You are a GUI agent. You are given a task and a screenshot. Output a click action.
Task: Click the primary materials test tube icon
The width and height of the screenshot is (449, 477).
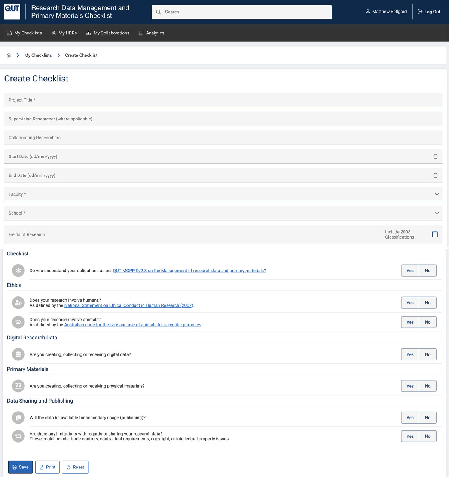(x=18, y=386)
